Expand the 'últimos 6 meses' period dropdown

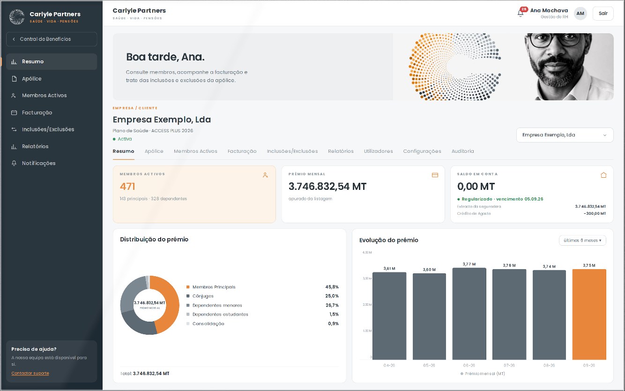(582, 241)
